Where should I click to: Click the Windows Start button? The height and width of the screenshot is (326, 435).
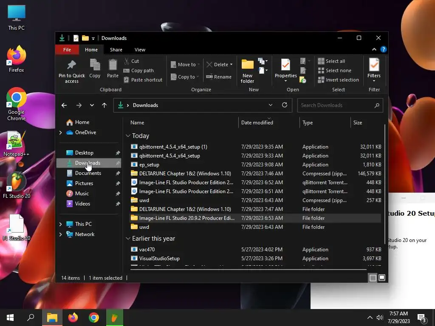(10, 318)
